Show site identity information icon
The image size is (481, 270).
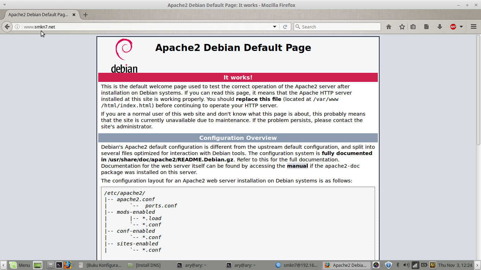coord(17,27)
